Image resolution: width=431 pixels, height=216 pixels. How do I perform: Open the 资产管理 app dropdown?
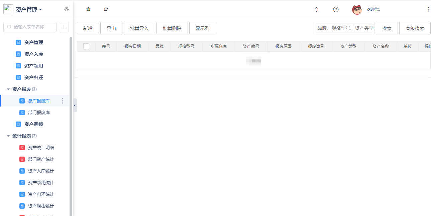pos(29,10)
